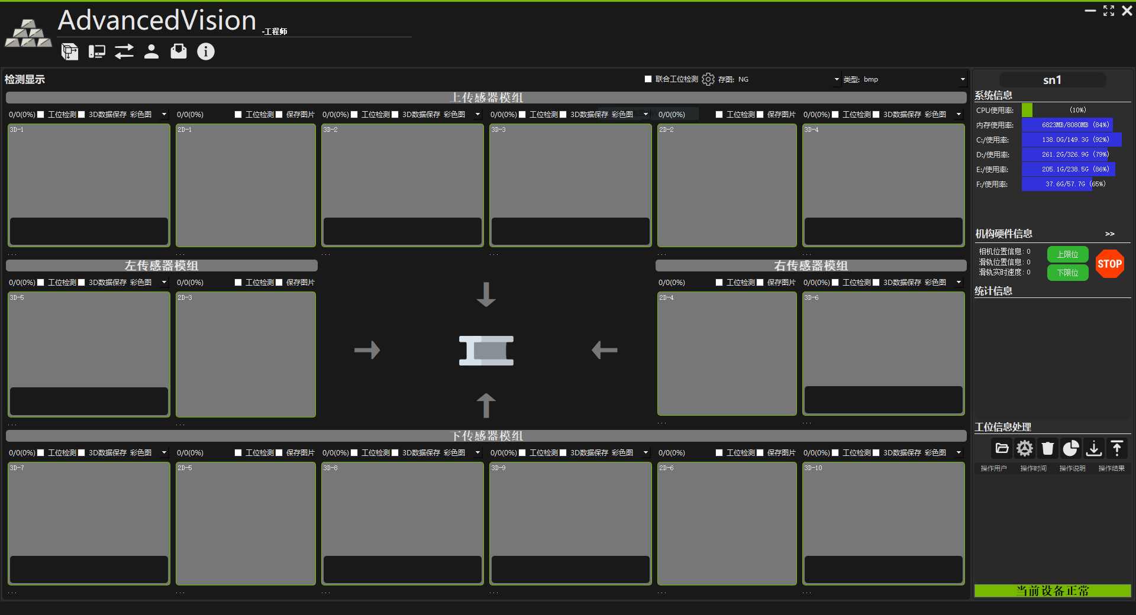
Task: Open the user account icon in toolbar
Action: point(151,52)
